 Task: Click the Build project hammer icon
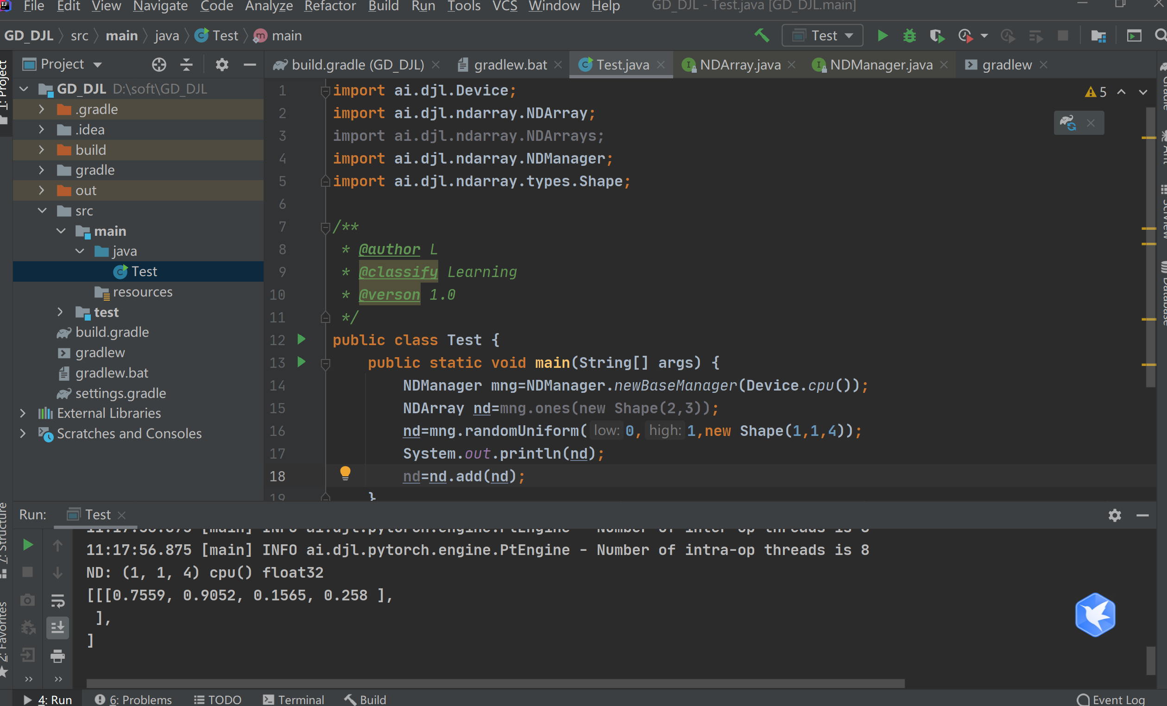(762, 36)
